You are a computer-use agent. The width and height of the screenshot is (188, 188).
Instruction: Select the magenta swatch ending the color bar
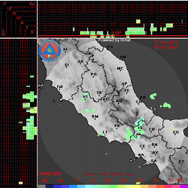(x=184, y=186)
